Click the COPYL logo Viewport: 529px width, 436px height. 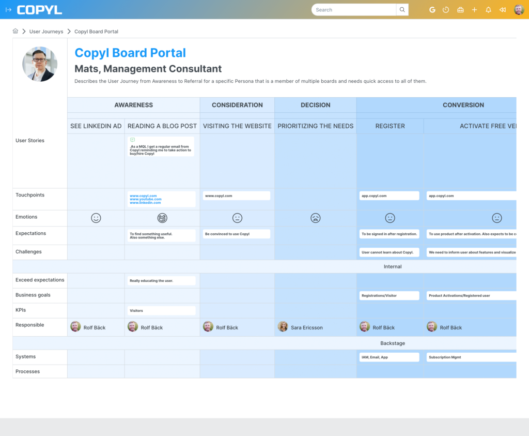(39, 10)
